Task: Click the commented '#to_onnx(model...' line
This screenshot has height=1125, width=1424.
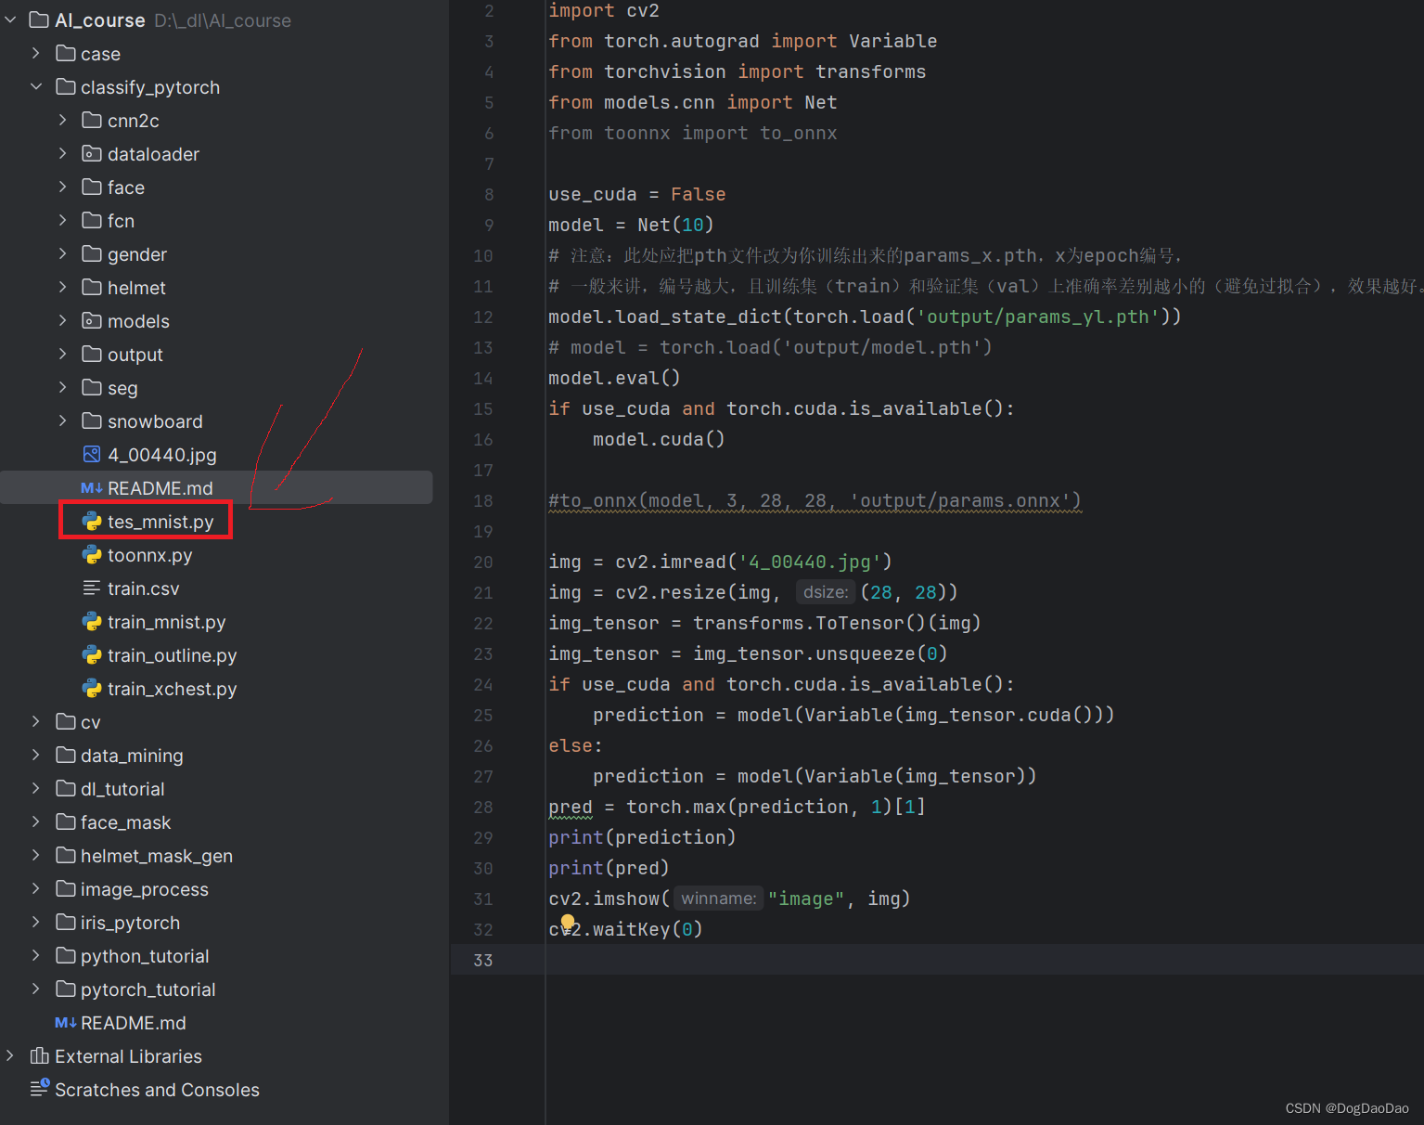Action: coord(815,500)
